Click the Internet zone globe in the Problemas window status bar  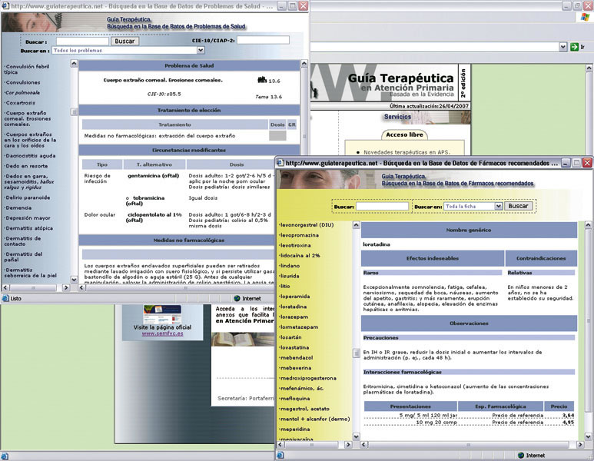point(237,298)
